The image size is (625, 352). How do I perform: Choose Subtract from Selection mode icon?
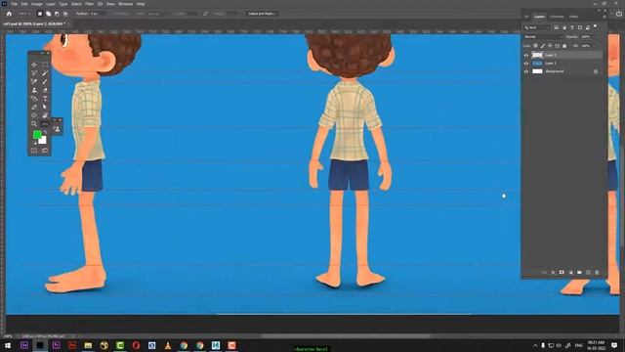click(57, 14)
